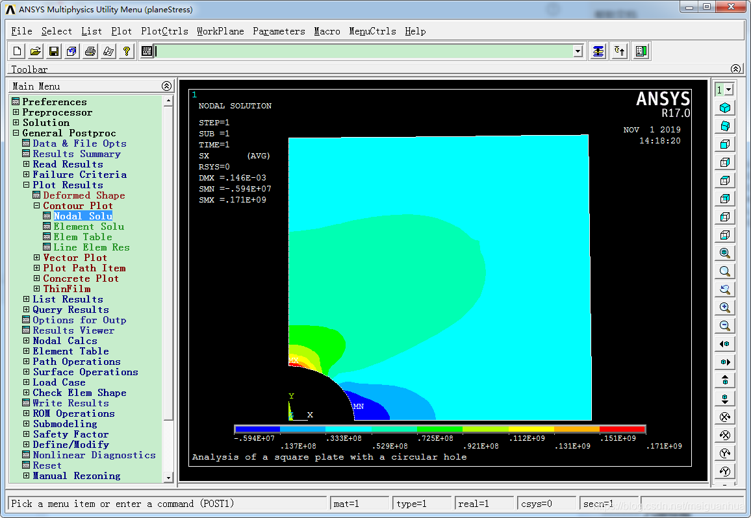Click the Fit View magnifier icon

coord(725,253)
